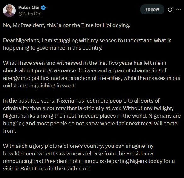The width and height of the screenshot is (184, 178).
Task: Click the 'Dear Nigerians' opening line
Action: (87, 40)
